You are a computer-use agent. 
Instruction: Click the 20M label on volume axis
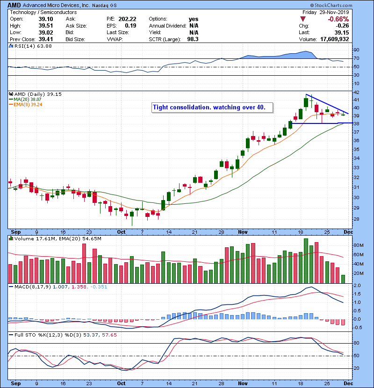[x=359, y=273]
